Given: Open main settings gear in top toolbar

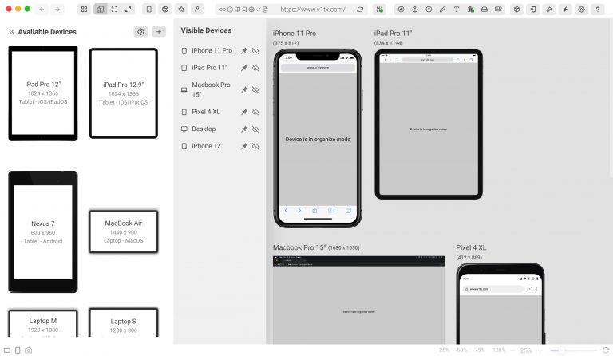Looking at the screenshot, I should click(582, 10).
